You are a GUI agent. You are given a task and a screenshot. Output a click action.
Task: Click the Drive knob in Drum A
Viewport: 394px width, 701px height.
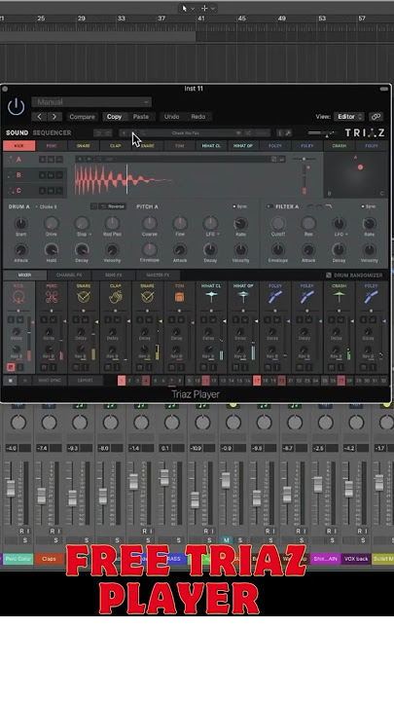[51, 223]
